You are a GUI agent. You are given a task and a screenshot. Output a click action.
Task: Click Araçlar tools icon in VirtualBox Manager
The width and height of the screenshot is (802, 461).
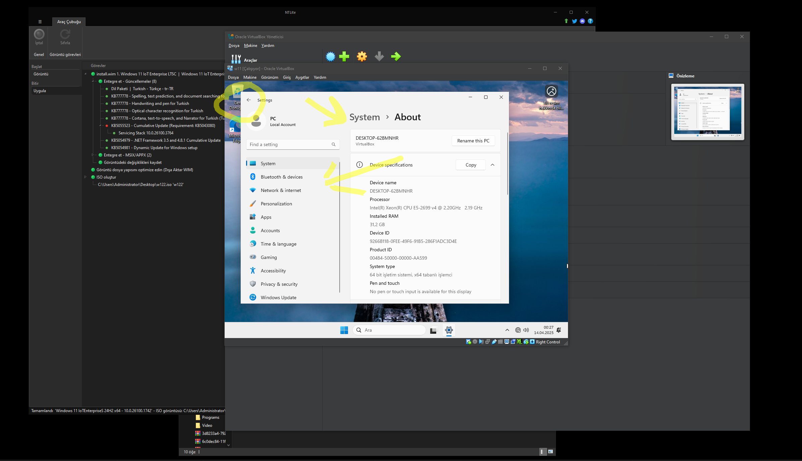pos(236,59)
